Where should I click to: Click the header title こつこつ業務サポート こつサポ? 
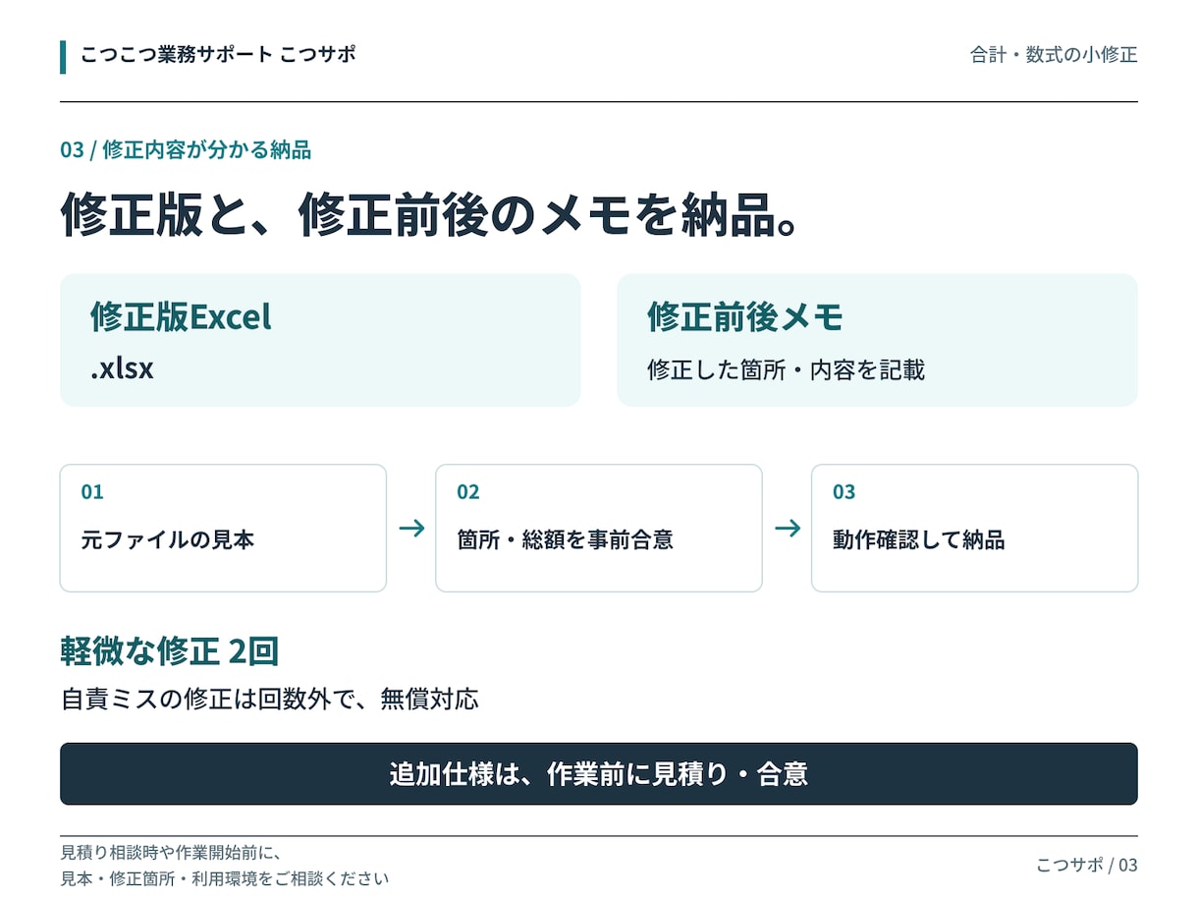click(218, 55)
